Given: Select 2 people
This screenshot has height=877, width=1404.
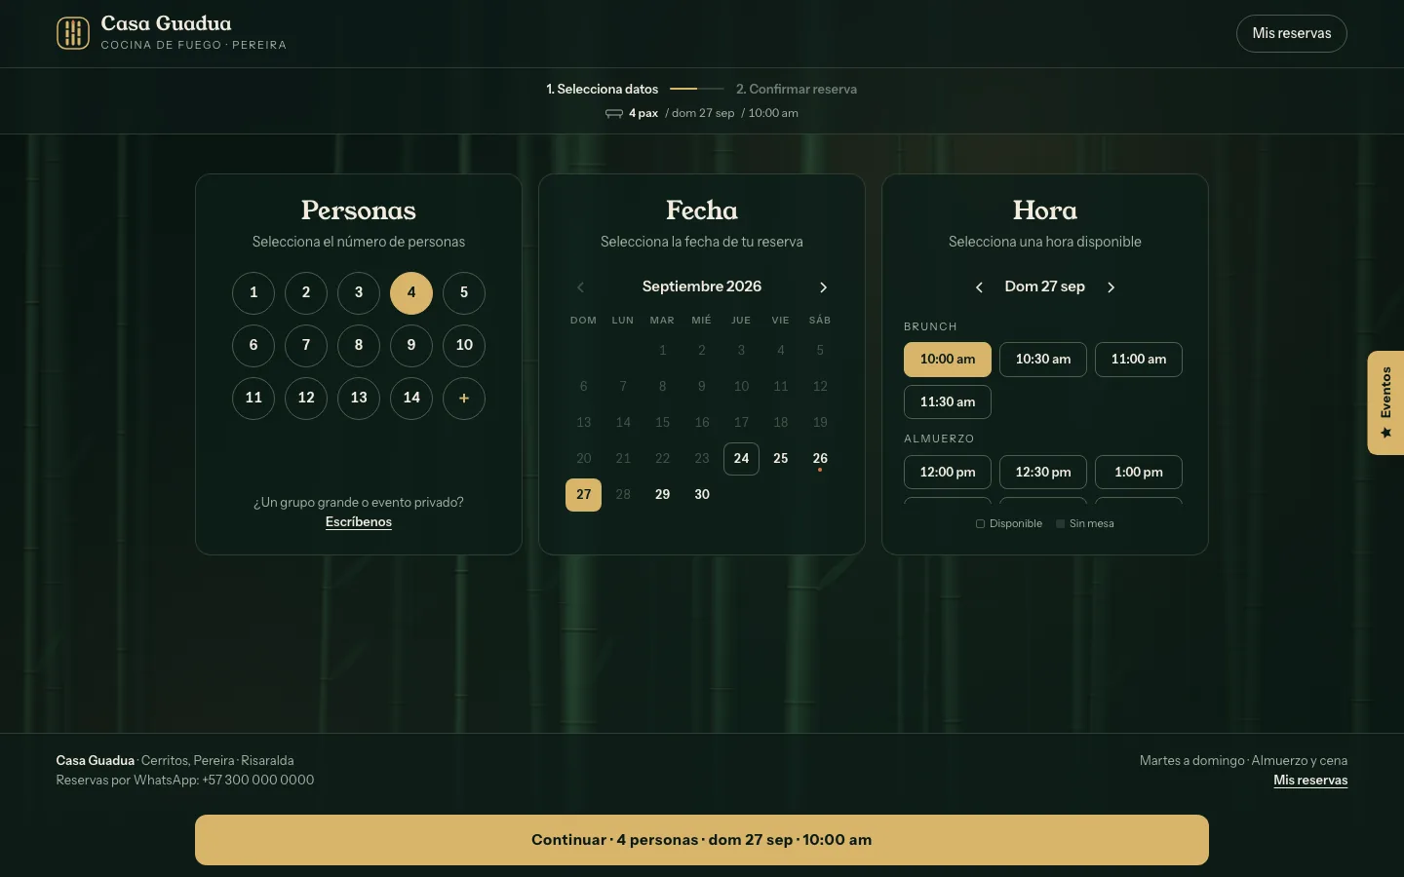Looking at the screenshot, I should coord(306,292).
